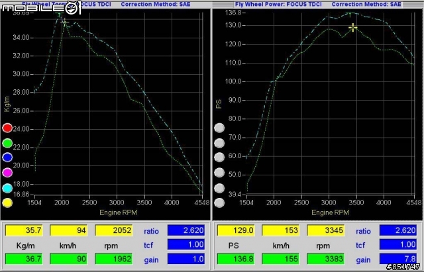Select the yellow power field showing 129.0
The image size is (424, 272).
point(236,230)
